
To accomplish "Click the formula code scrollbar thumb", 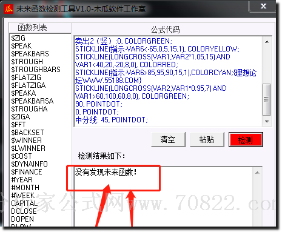I will tap(267, 99).
